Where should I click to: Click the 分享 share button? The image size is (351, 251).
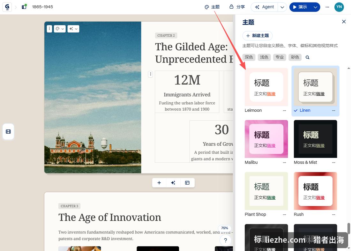pos(237,7)
